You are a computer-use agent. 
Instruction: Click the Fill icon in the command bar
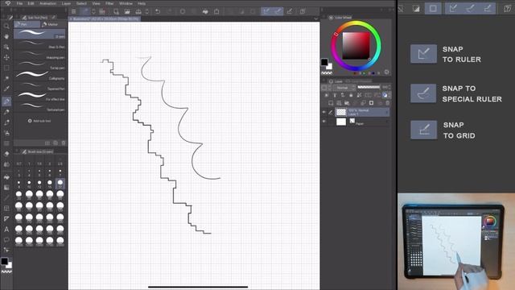(205, 11)
